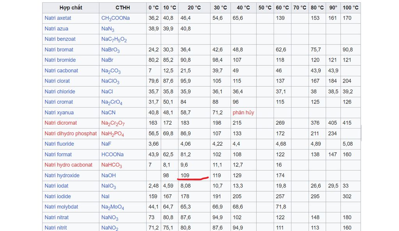Click the red 'phân hủy' link

point(243,113)
